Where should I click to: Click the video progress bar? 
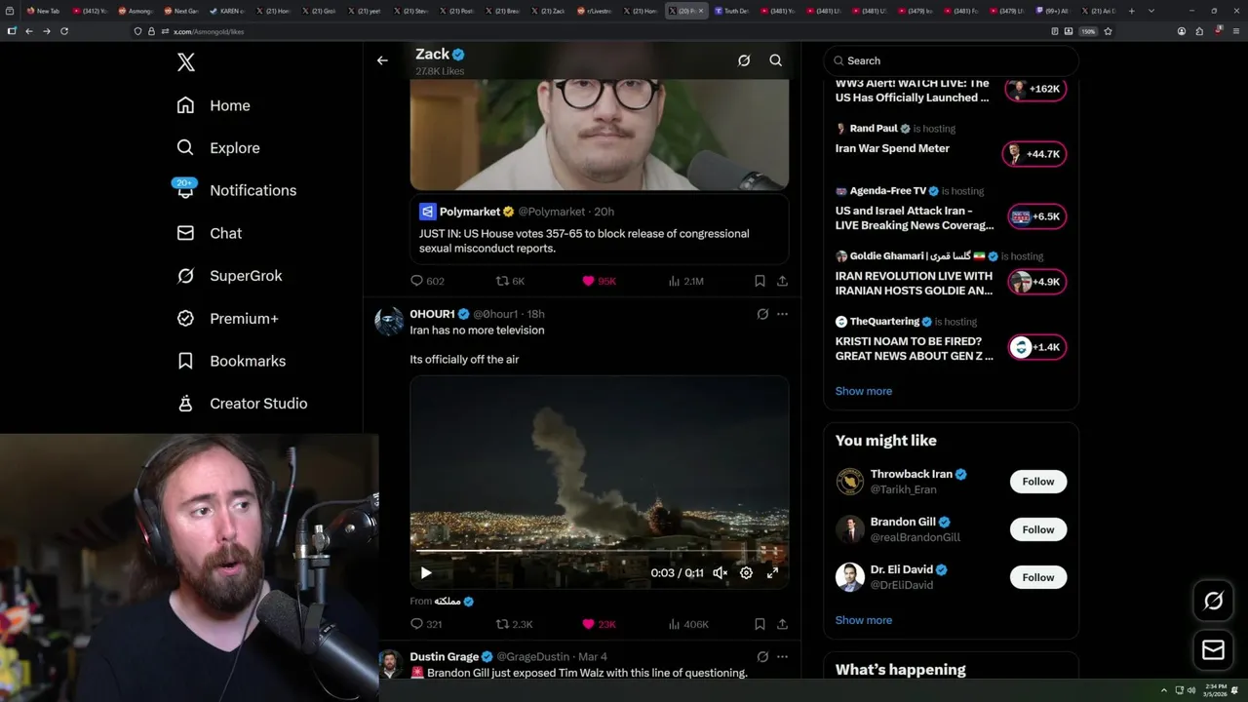pyautogui.click(x=599, y=553)
